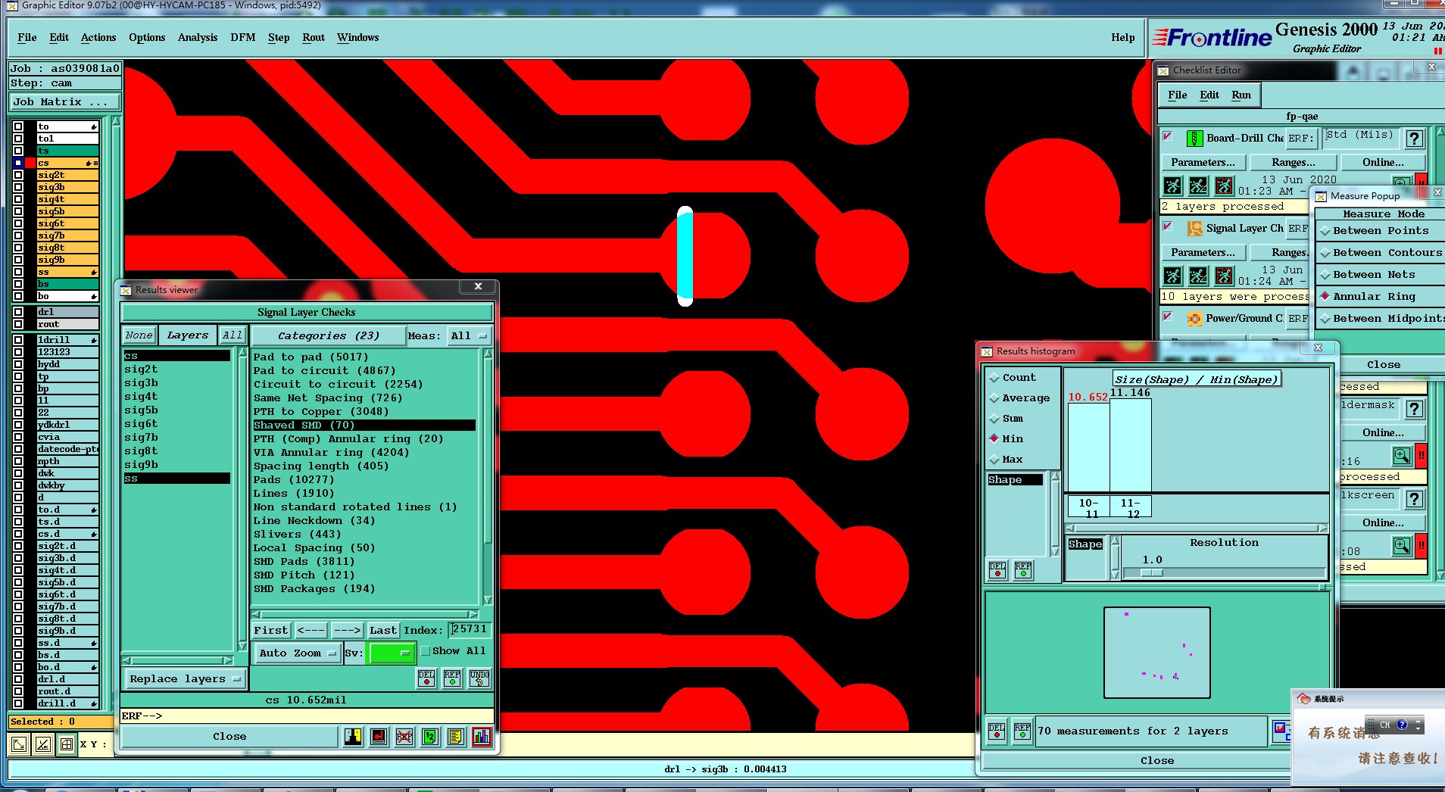Click help question mark next to soldermask row
This screenshot has height=792, width=1445.
click(1413, 409)
